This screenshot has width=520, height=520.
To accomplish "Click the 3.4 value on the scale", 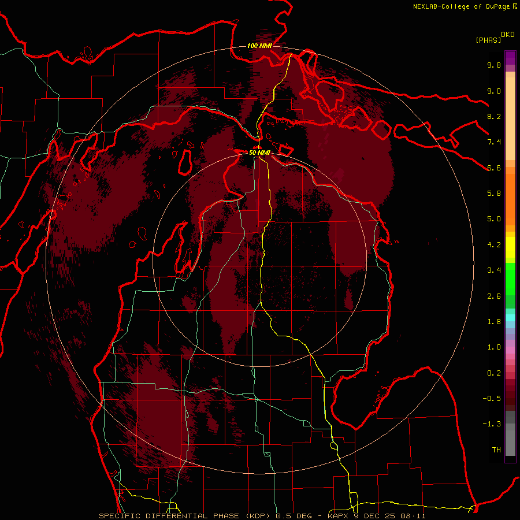I will [494, 270].
